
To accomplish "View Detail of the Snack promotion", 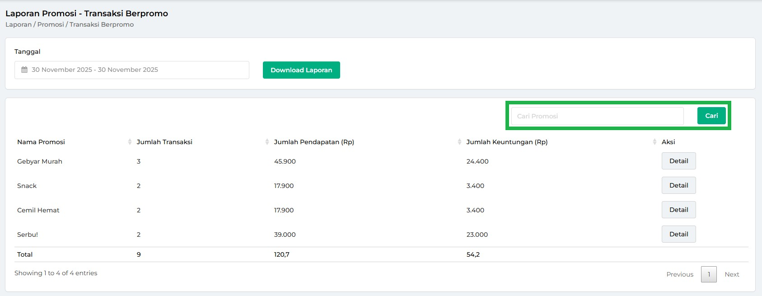I will pyautogui.click(x=678, y=185).
